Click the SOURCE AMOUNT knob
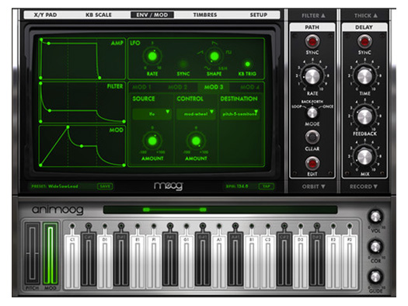 pyautogui.click(x=152, y=141)
